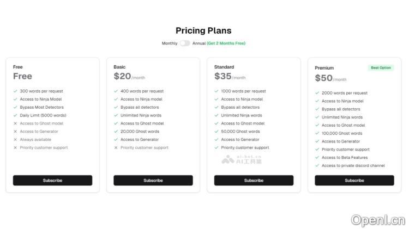Click Subscribe button on Free plan
409x229 pixels.
point(52,180)
